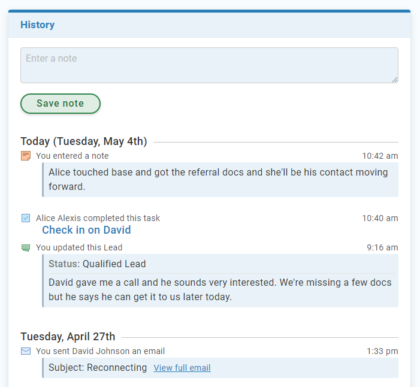This screenshot has width=420, height=387.
Task: Click the Lead note about David's call
Action: click(220, 289)
